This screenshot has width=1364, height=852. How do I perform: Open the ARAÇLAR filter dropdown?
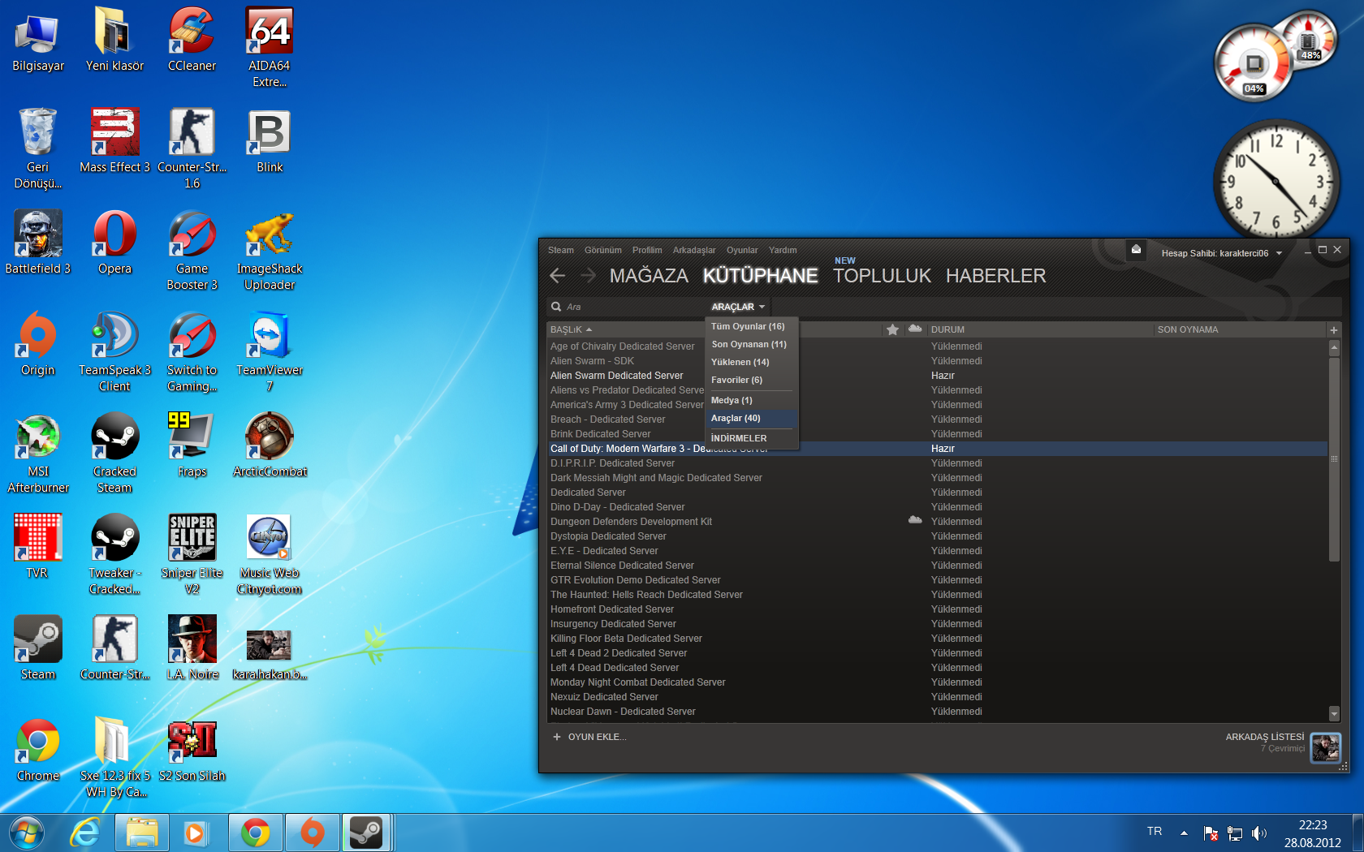coord(738,307)
